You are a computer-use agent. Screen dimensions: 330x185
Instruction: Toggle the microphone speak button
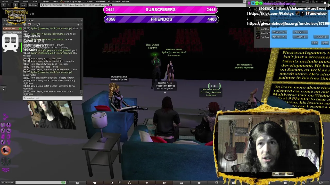click(x=112, y=183)
